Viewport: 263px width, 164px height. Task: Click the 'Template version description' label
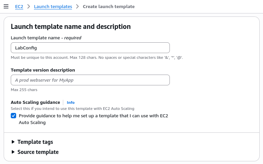pos(43,70)
